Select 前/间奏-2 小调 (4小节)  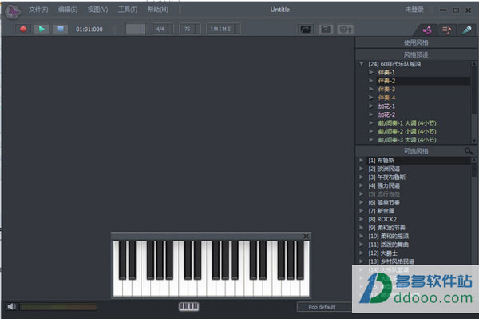407,131
